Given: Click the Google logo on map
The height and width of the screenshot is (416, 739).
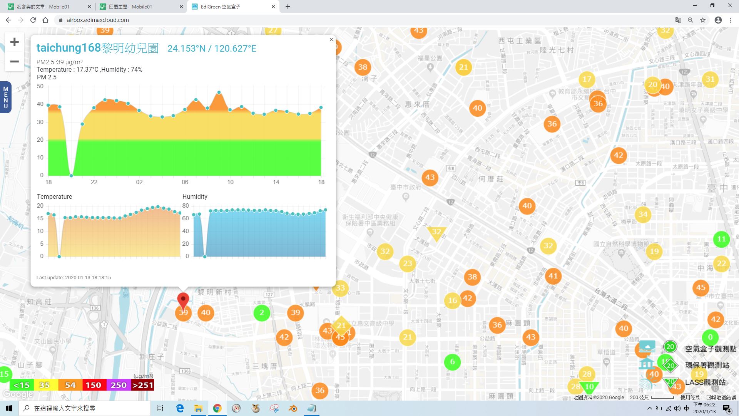Looking at the screenshot, I should click(x=18, y=394).
